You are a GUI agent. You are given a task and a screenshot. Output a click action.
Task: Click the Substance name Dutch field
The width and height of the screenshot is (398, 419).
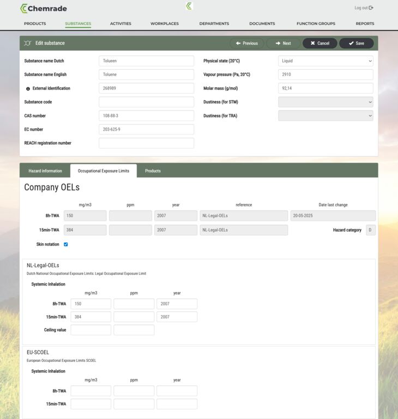(x=147, y=61)
